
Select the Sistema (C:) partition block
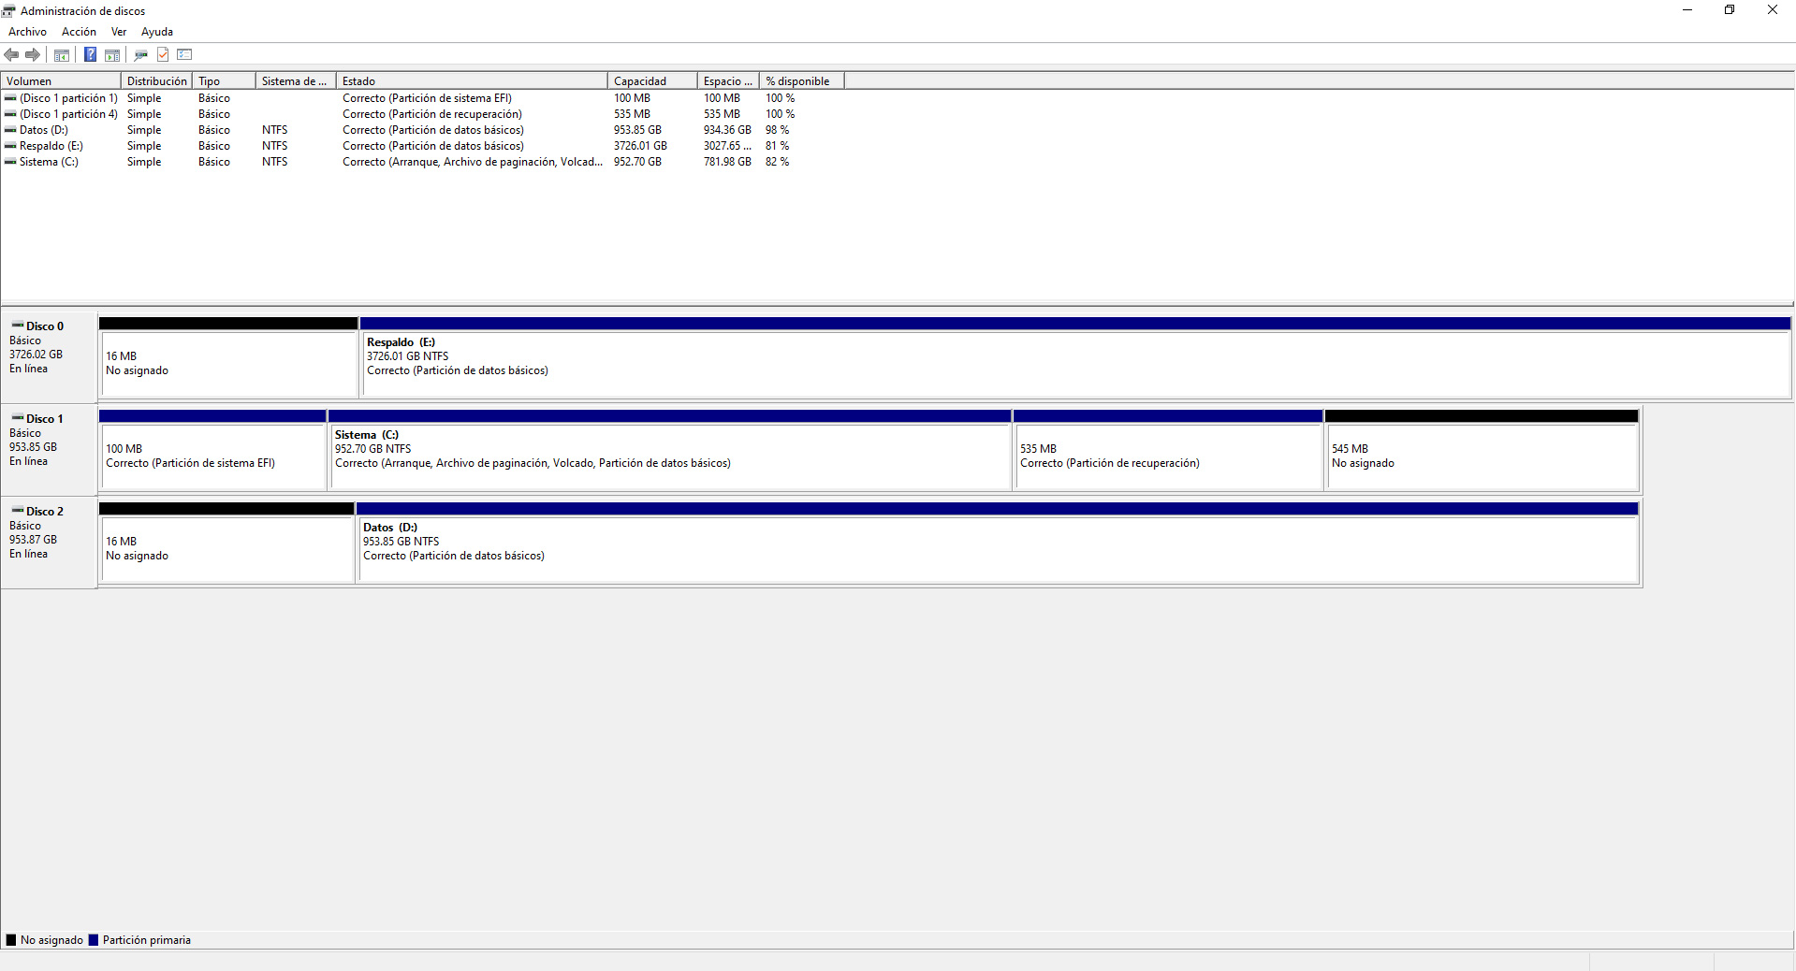pos(670,450)
